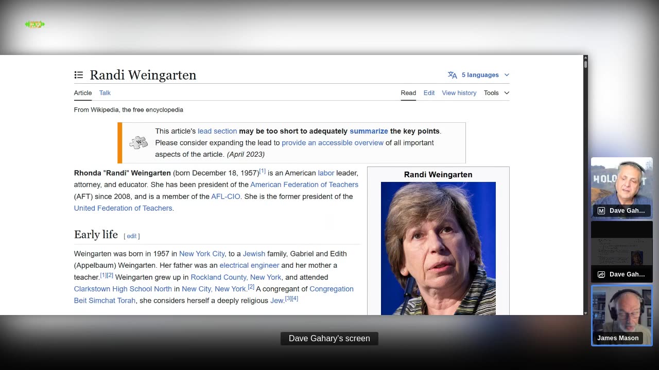Open the summarize link in notice

pyautogui.click(x=369, y=131)
